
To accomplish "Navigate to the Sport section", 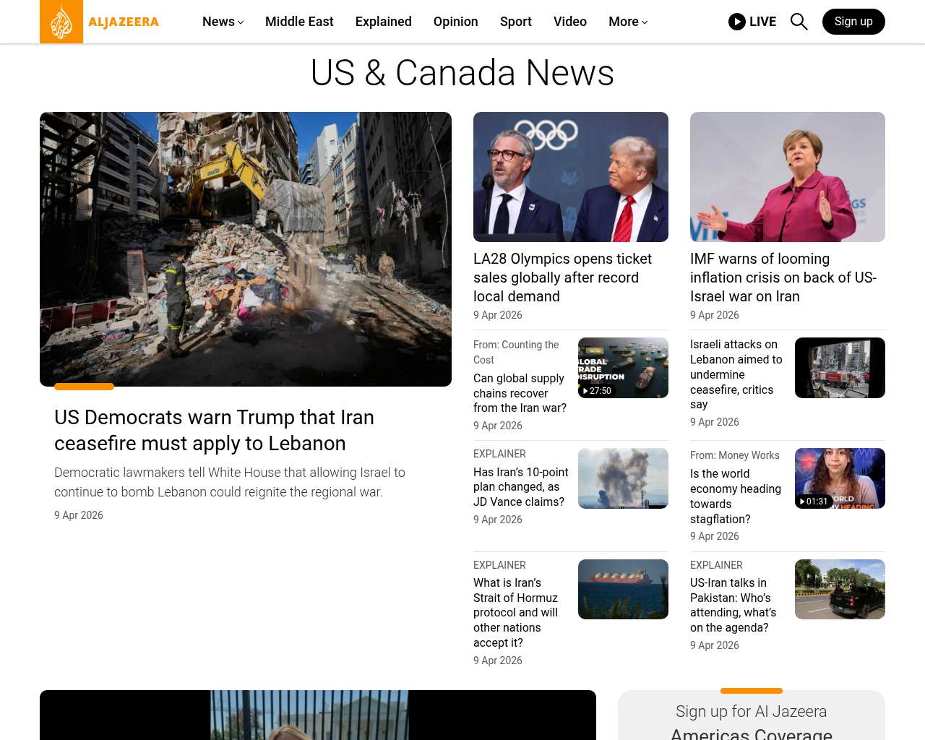I will [516, 22].
